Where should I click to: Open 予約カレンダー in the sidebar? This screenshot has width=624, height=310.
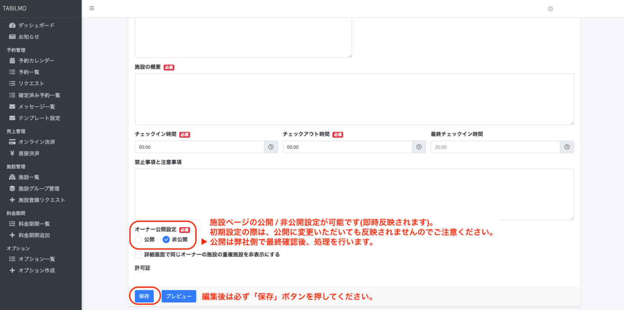coord(36,61)
